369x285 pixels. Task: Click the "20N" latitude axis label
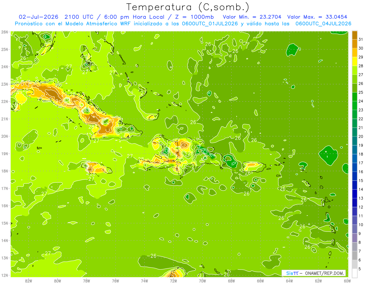tap(4, 136)
